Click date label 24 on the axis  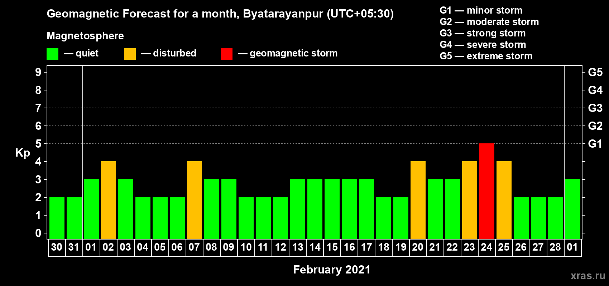coord(486,247)
